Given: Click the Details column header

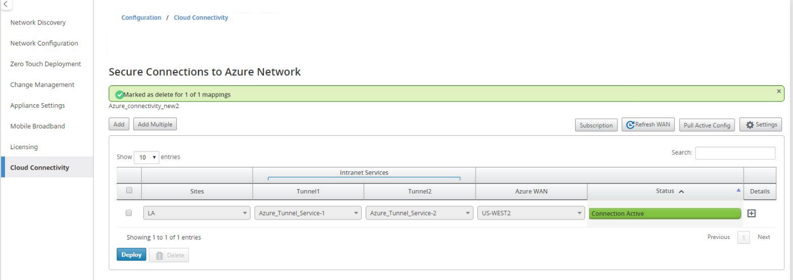Looking at the screenshot, I should pyautogui.click(x=760, y=191).
